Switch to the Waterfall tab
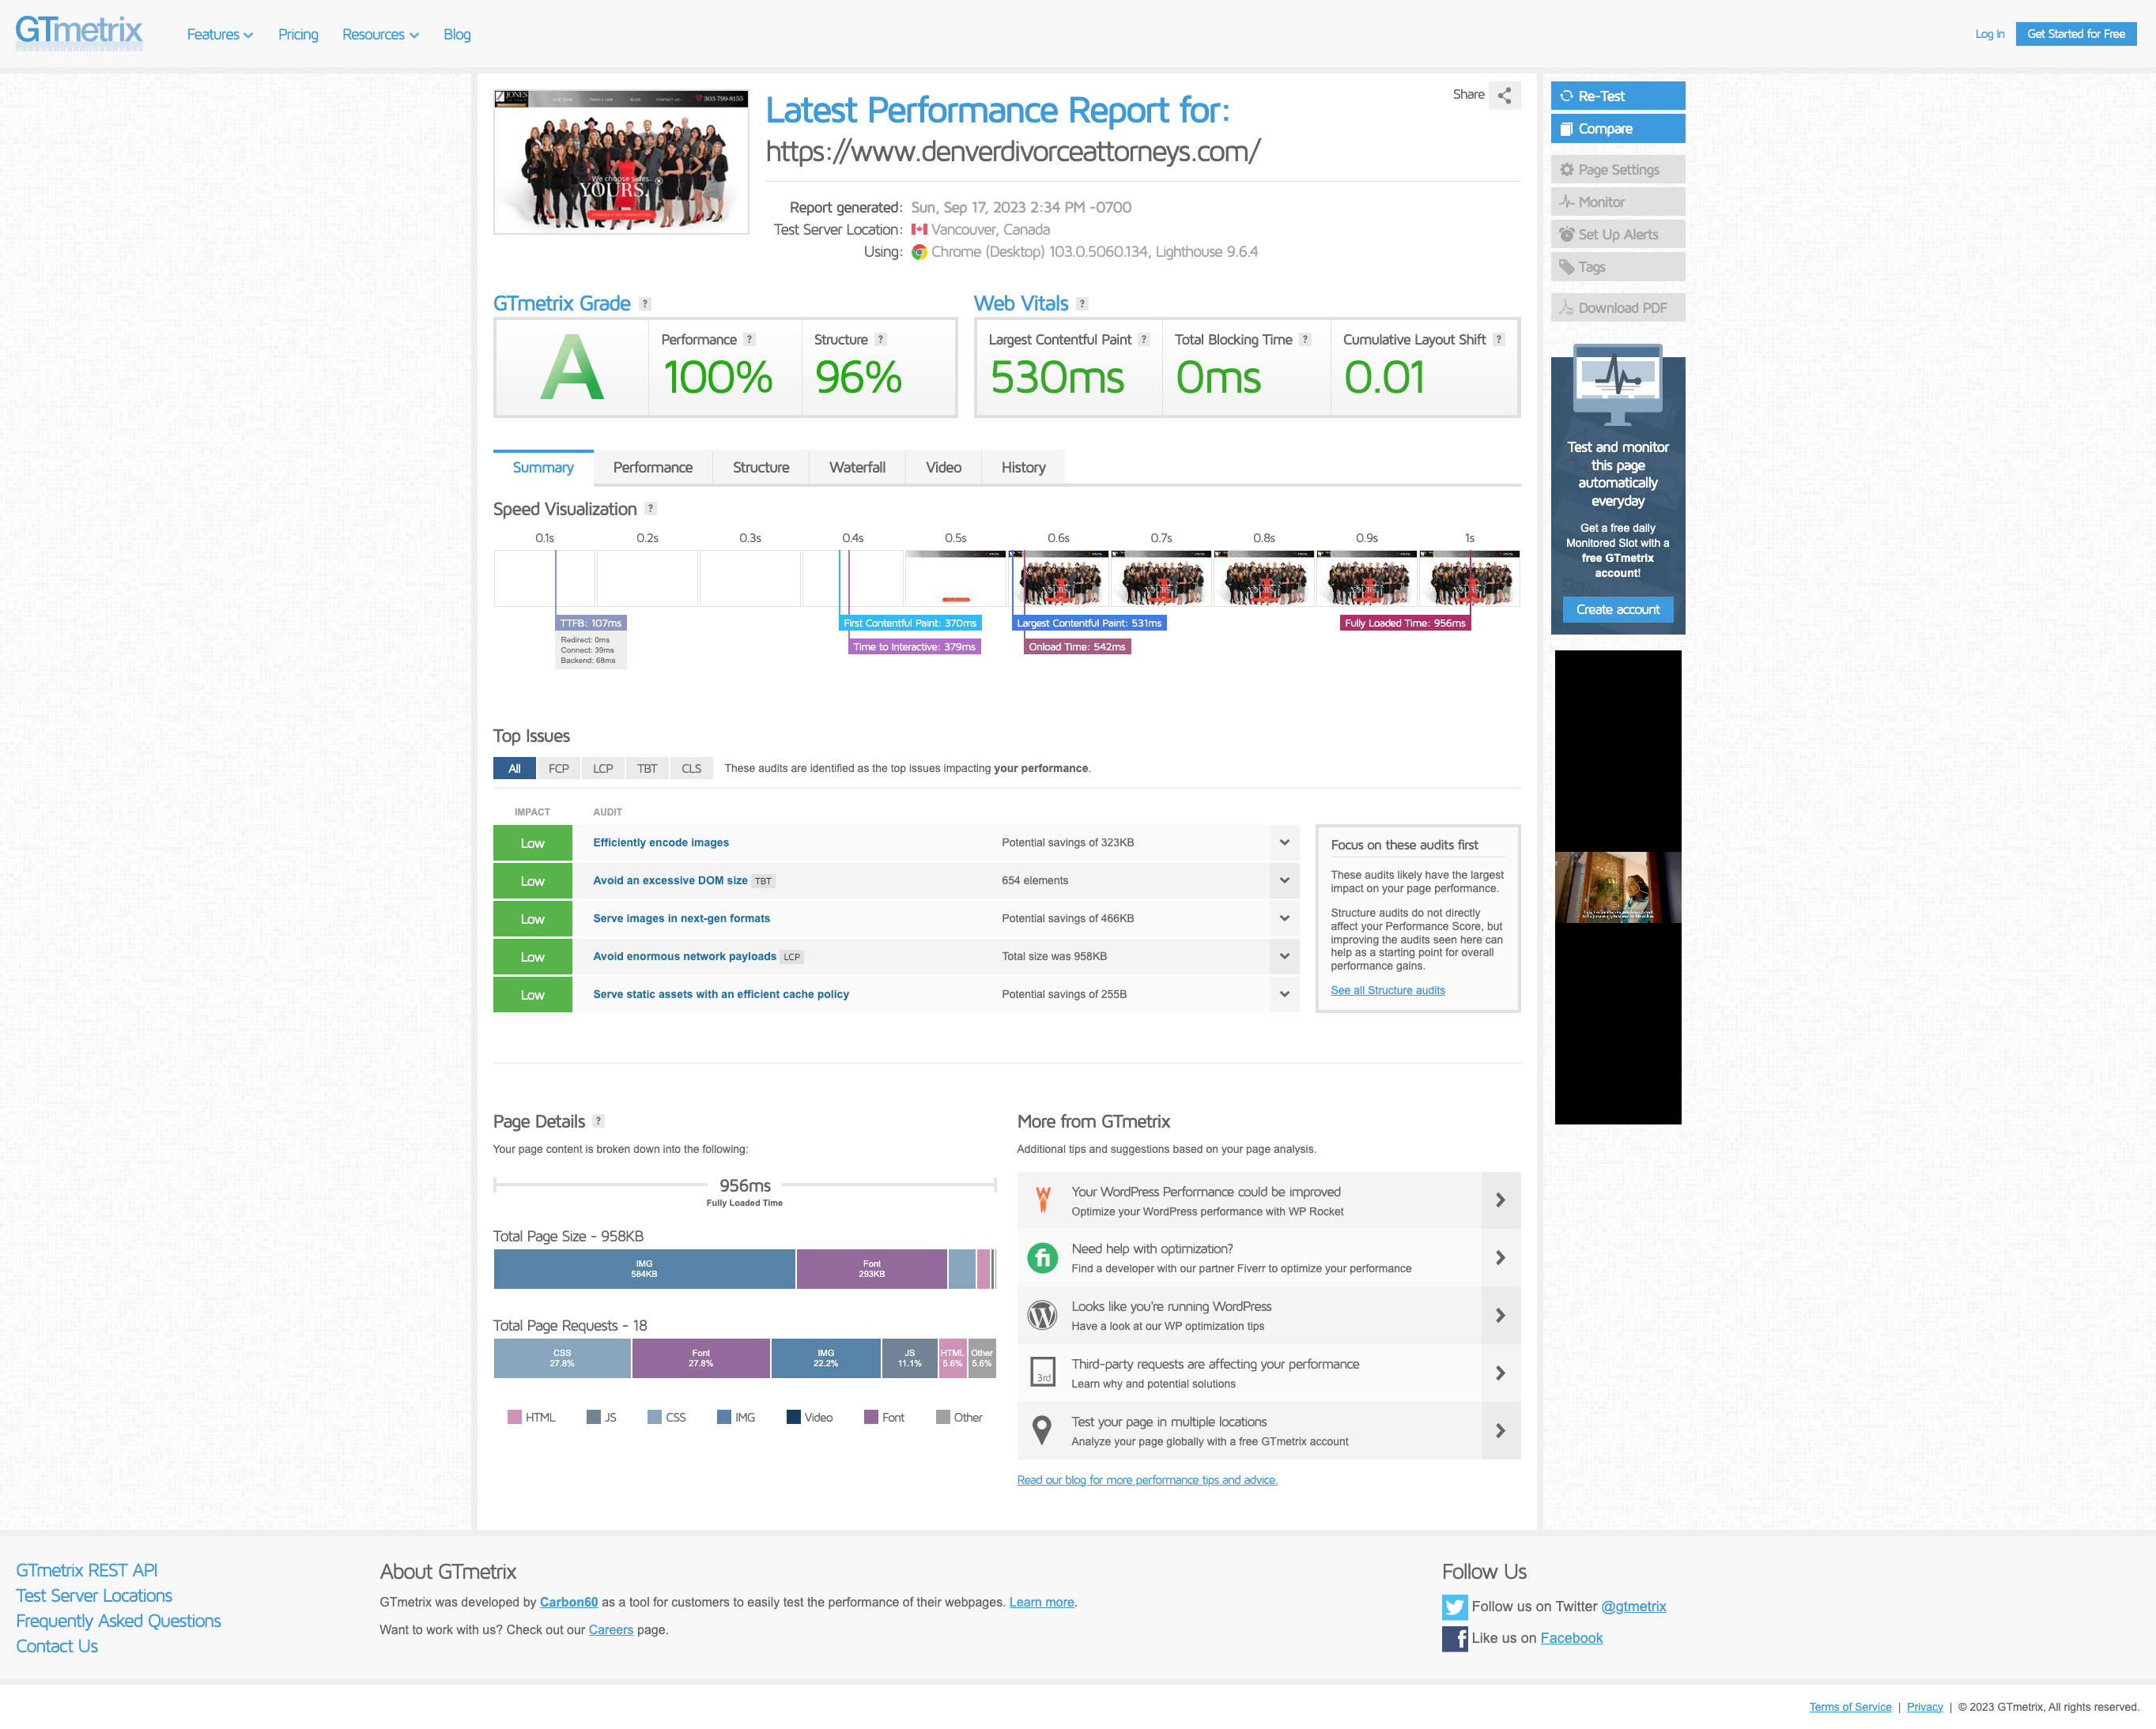 [857, 468]
